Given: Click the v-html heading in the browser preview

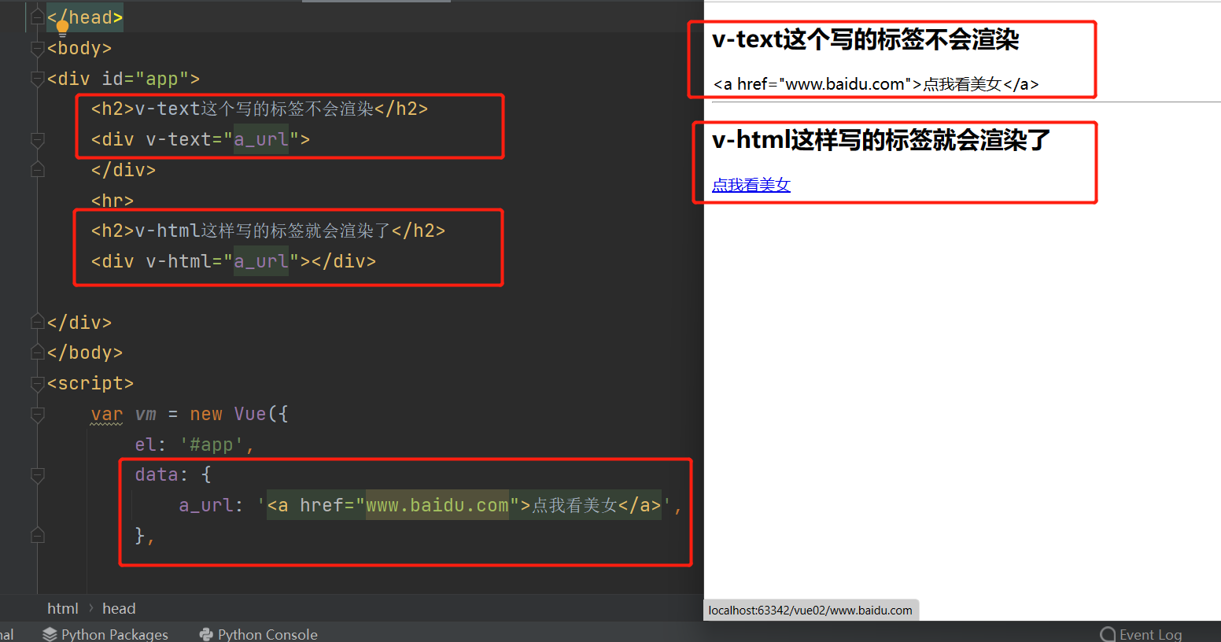Looking at the screenshot, I should (x=881, y=140).
